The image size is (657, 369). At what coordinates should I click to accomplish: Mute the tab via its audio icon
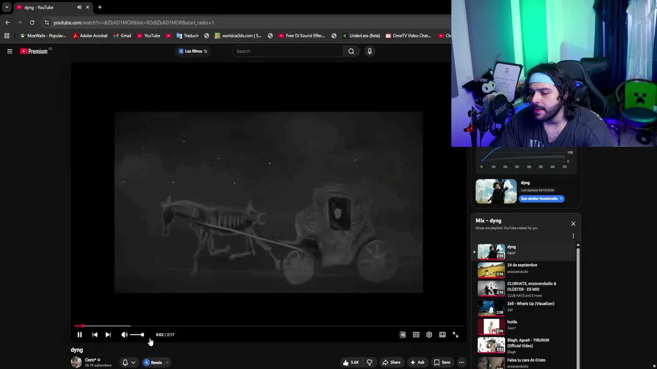(x=79, y=7)
